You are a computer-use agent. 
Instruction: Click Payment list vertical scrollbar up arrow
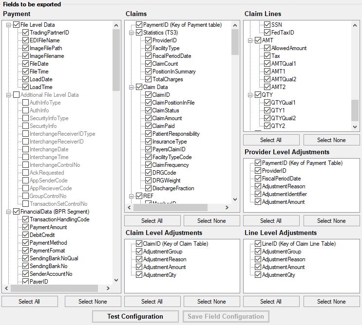116,25
